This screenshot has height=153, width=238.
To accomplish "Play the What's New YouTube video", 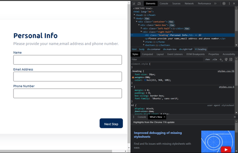I will (x=226, y=149).
